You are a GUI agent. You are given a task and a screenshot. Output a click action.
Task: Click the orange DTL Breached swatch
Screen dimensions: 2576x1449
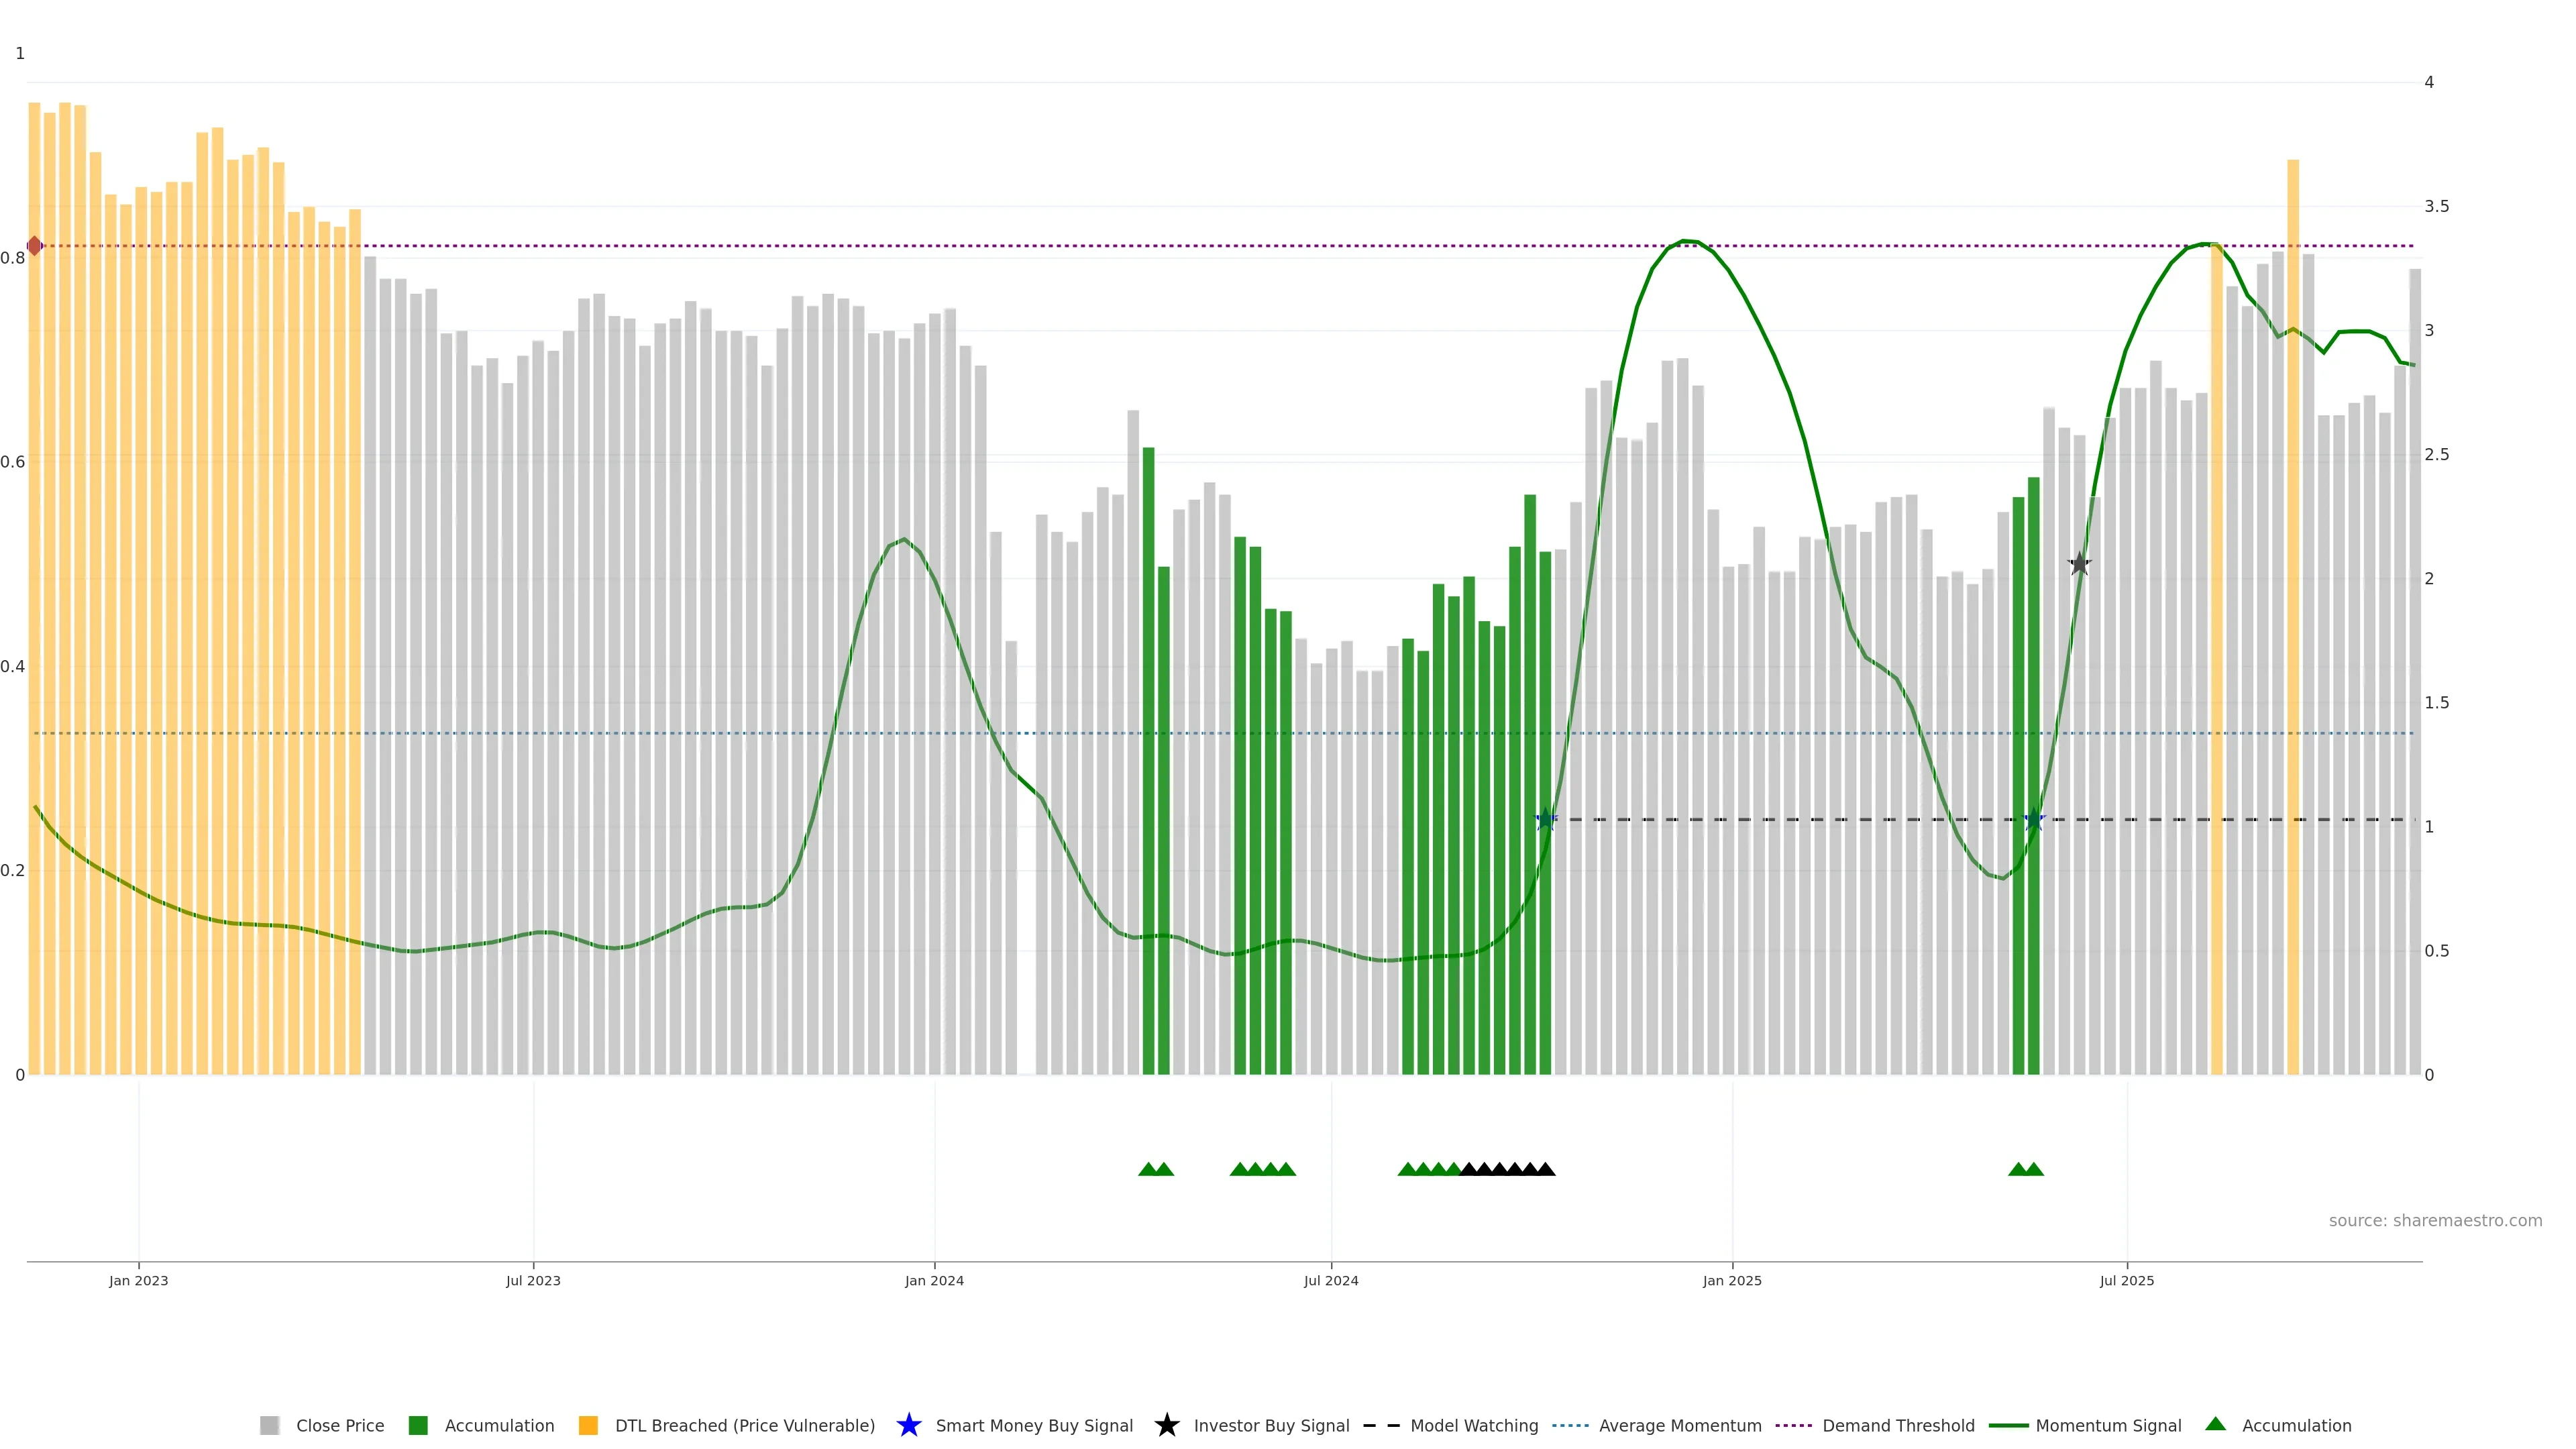pos(588,1425)
